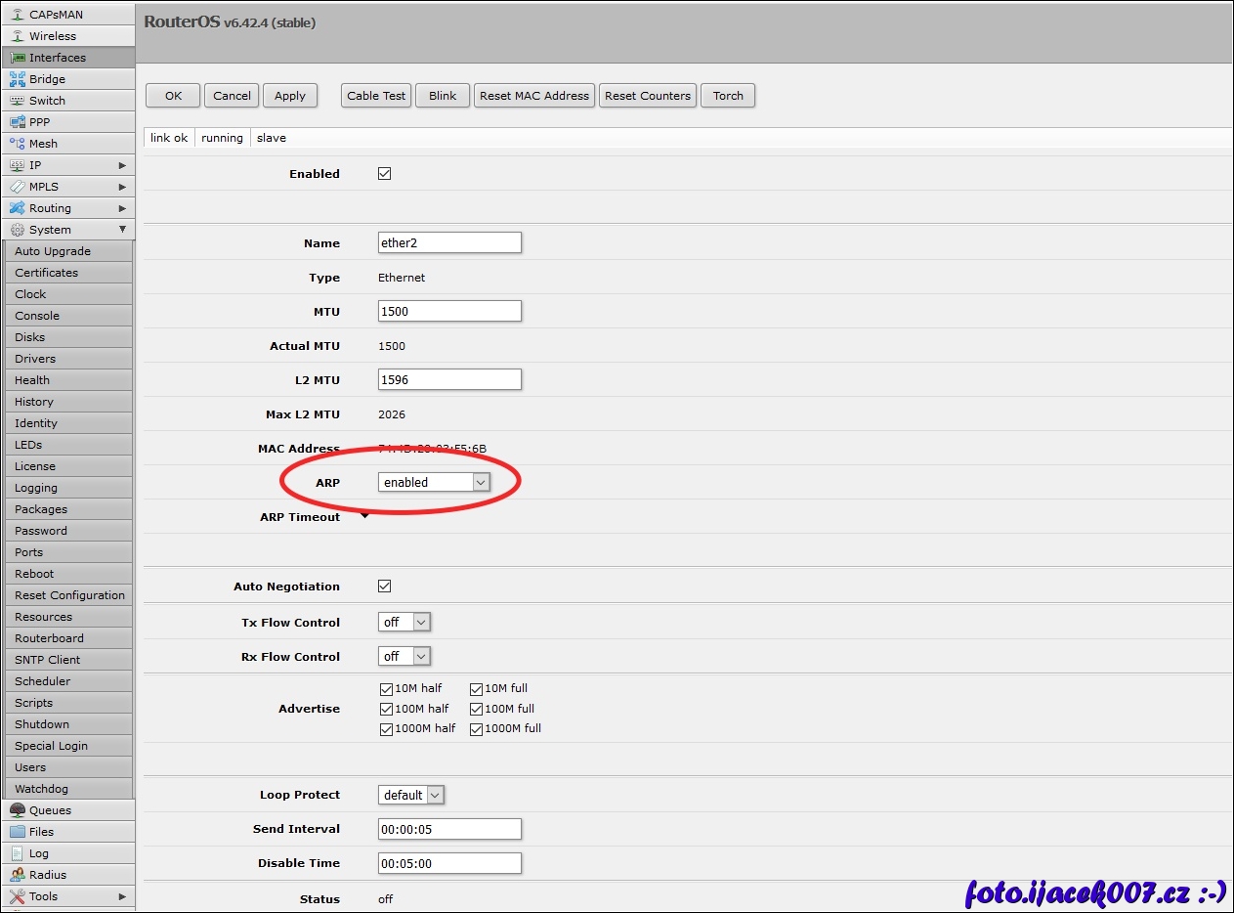Open Radius via its icon
The height and width of the screenshot is (913, 1234).
tap(18, 875)
